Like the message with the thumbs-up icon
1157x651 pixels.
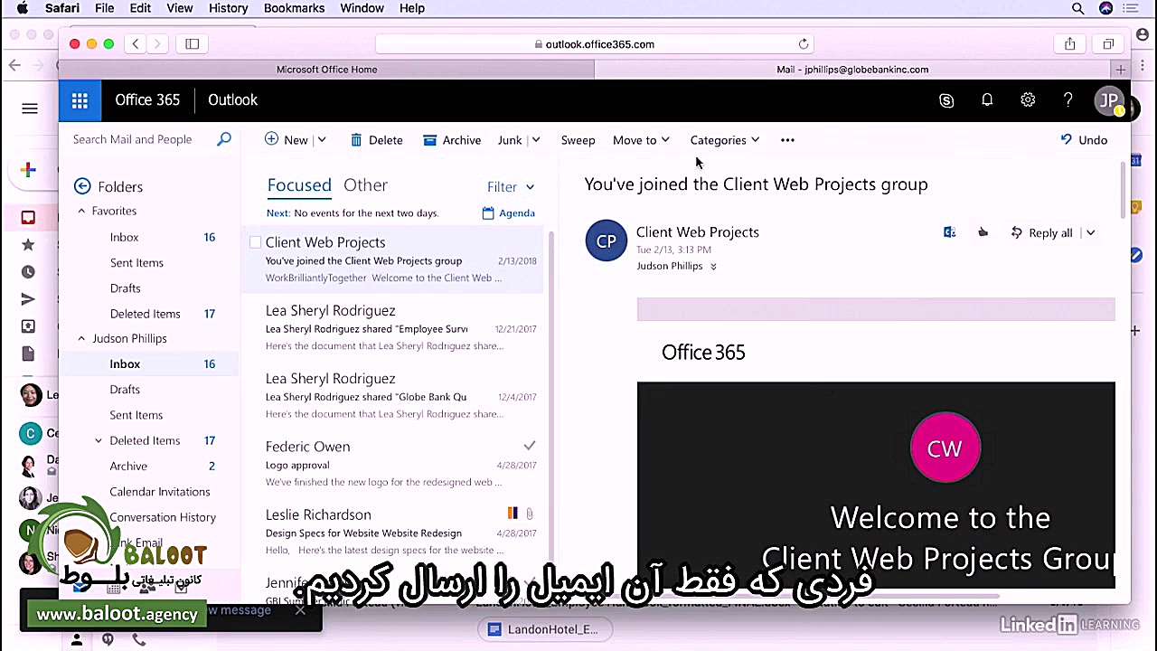tap(983, 232)
